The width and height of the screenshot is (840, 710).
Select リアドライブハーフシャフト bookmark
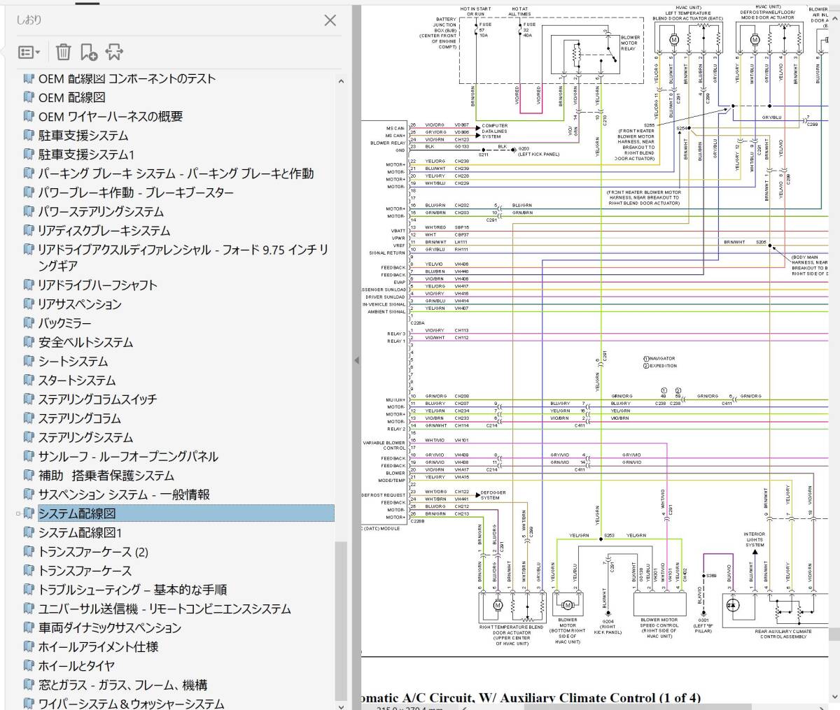click(x=98, y=285)
